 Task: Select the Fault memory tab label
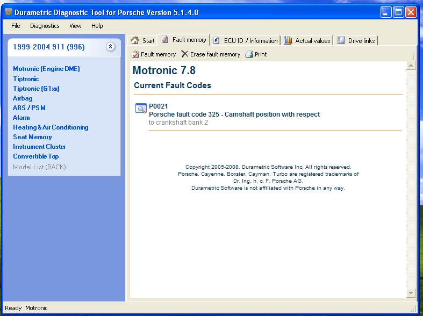pos(189,40)
